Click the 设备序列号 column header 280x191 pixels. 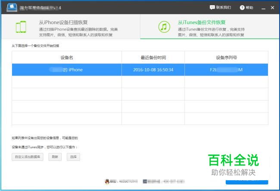(227, 57)
